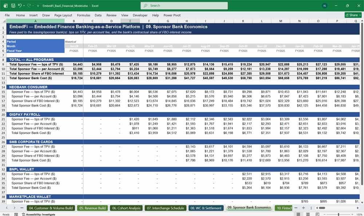Select column K header
364x216 pixels.
243,21
